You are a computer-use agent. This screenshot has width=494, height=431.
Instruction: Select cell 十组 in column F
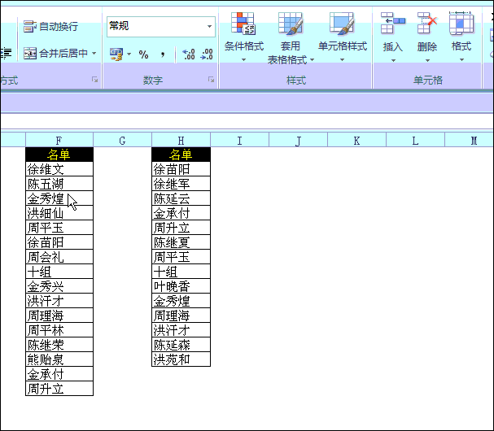(x=59, y=272)
